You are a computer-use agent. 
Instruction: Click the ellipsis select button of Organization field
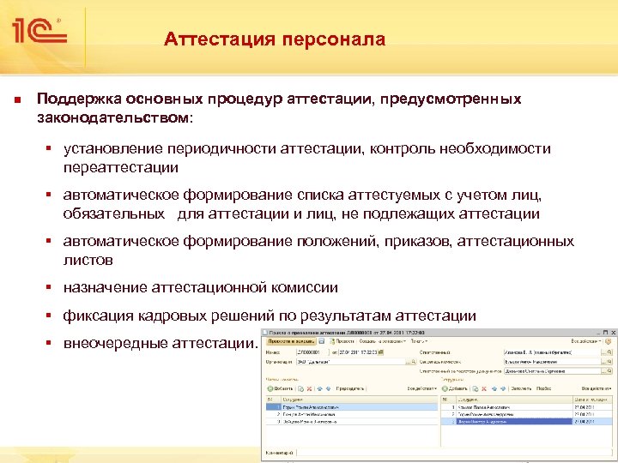409,362
